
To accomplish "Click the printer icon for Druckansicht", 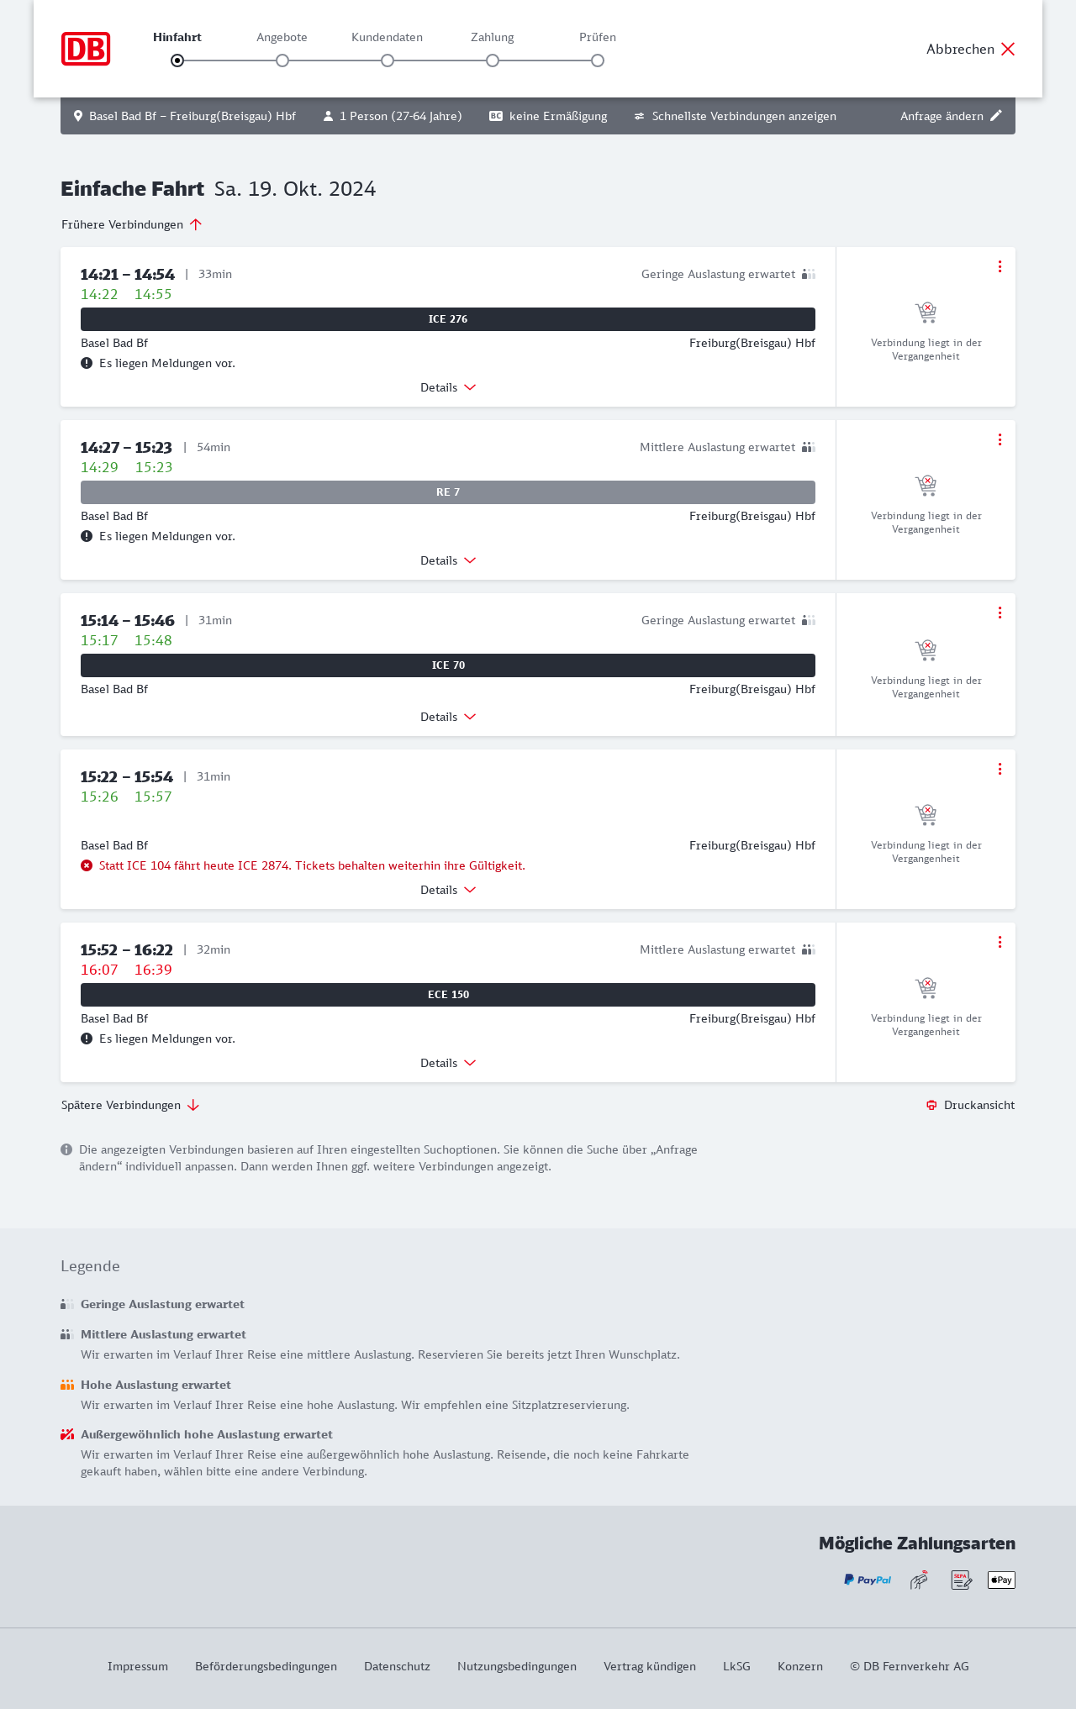I will pos(931,1105).
